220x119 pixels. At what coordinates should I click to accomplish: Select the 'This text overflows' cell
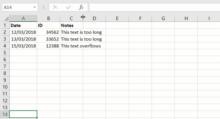point(71,46)
